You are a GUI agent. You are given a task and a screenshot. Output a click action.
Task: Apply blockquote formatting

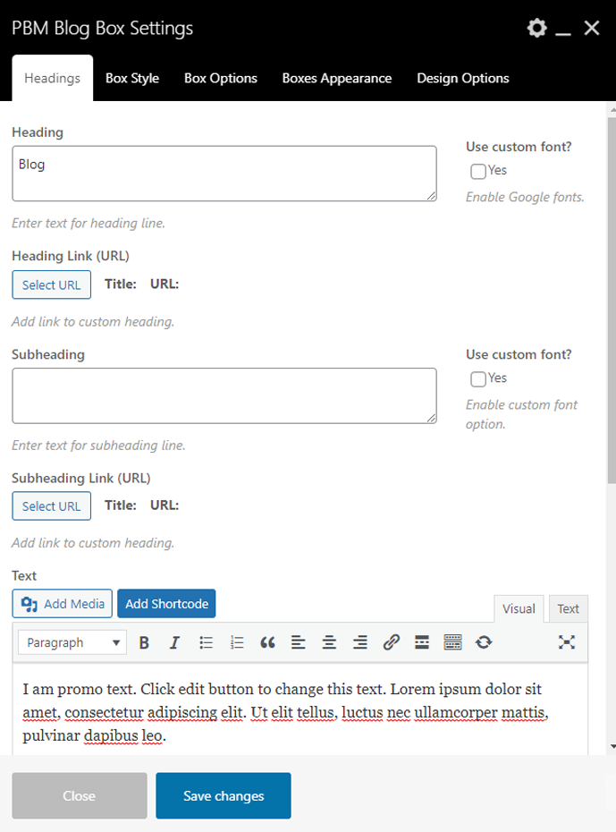pyautogui.click(x=267, y=642)
